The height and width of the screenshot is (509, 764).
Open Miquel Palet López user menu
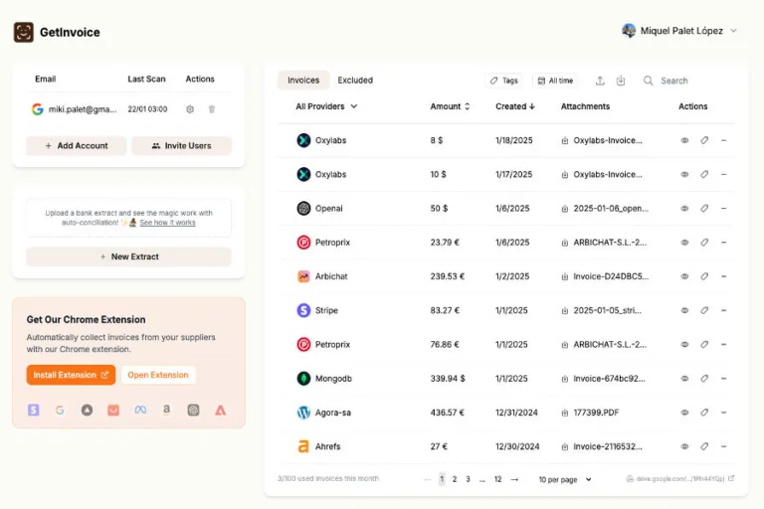coord(679,31)
